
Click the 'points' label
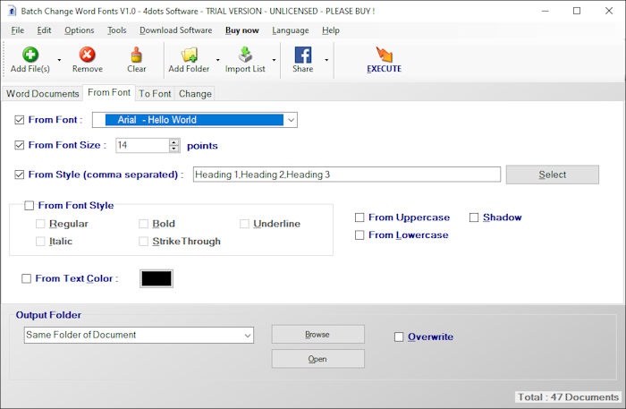(202, 146)
